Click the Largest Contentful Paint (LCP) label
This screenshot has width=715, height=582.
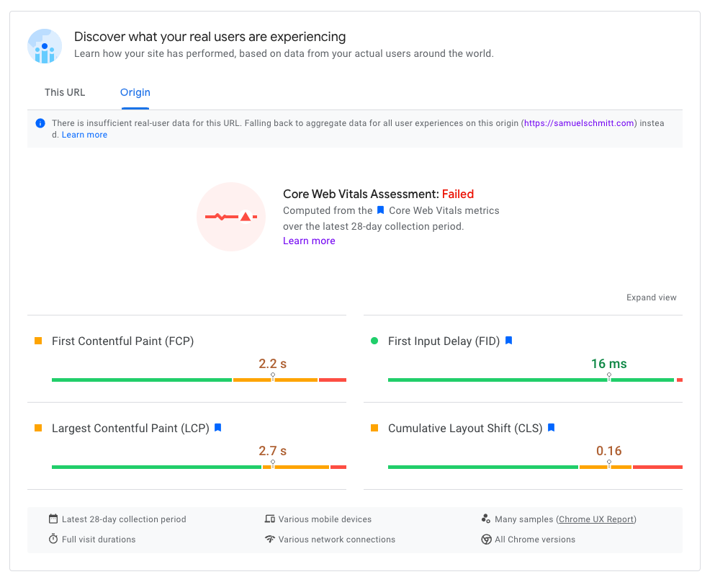(130, 429)
